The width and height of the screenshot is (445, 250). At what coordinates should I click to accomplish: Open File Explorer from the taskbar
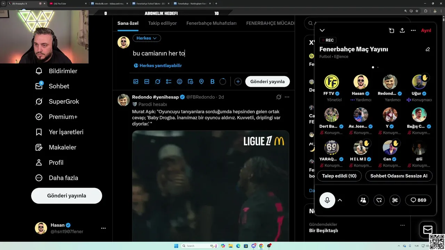(x=230, y=246)
